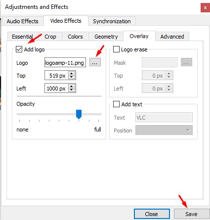
Task: Click the Opacity slider handle
Action: 79,114
